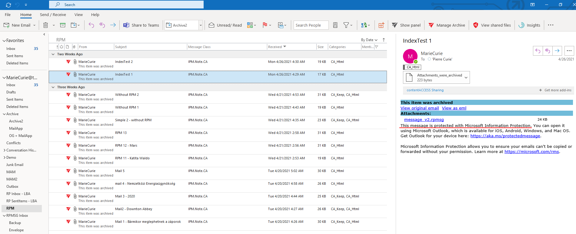This screenshot has height=234, width=576.
Task: Click the Archive box icon in toolbar
Action: coord(63,25)
